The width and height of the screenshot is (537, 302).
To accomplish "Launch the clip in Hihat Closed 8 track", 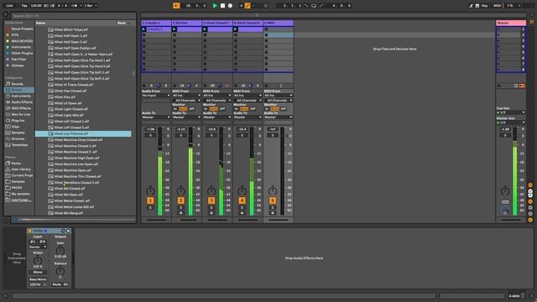I will point(235,29).
